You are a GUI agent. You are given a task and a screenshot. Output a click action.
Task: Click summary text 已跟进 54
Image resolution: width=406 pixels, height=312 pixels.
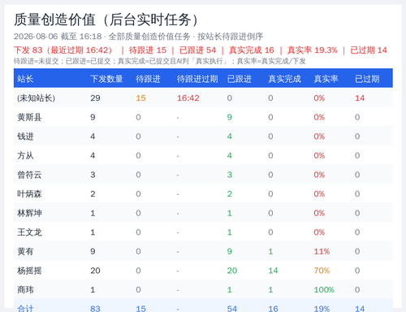(x=197, y=50)
